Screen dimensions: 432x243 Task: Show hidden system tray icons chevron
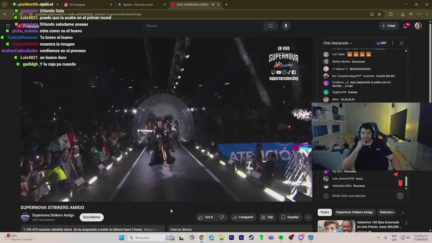(x=378, y=238)
